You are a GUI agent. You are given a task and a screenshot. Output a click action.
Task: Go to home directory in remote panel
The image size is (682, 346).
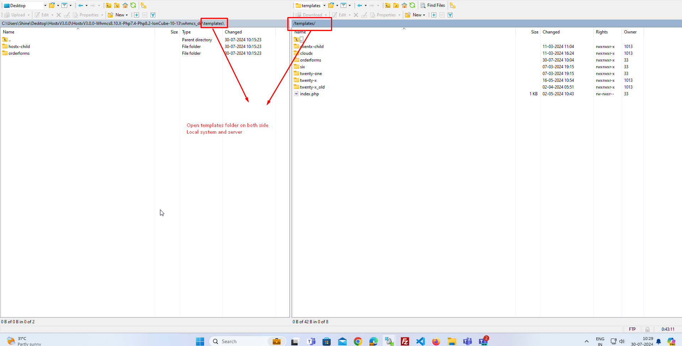[x=404, y=5]
